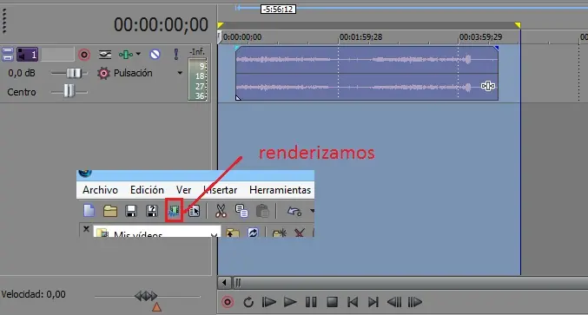Viewport: 588px width, 315px height.
Task: Step to the previous frame
Action: [x=394, y=302]
